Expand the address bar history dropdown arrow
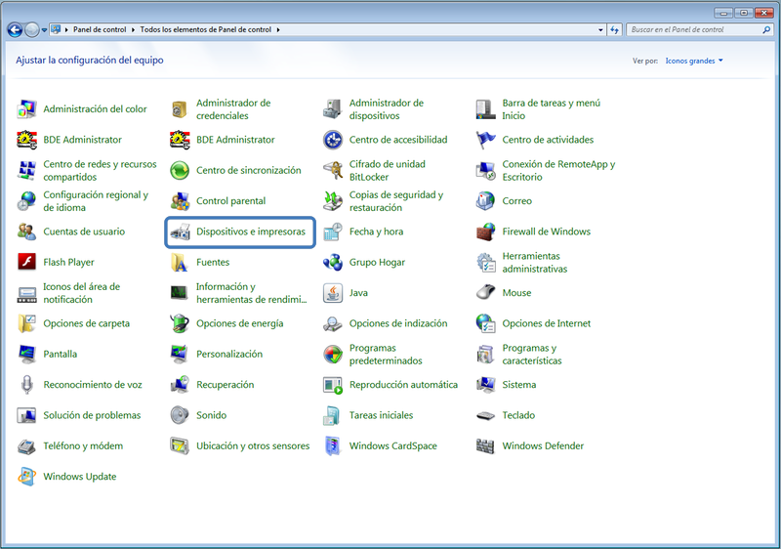The width and height of the screenshot is (781, 549). coord(600,30)
